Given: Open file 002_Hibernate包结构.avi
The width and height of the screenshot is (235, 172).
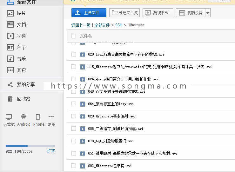Looking at the screenshot, I should pyautogui.click(x=110, y=166).
